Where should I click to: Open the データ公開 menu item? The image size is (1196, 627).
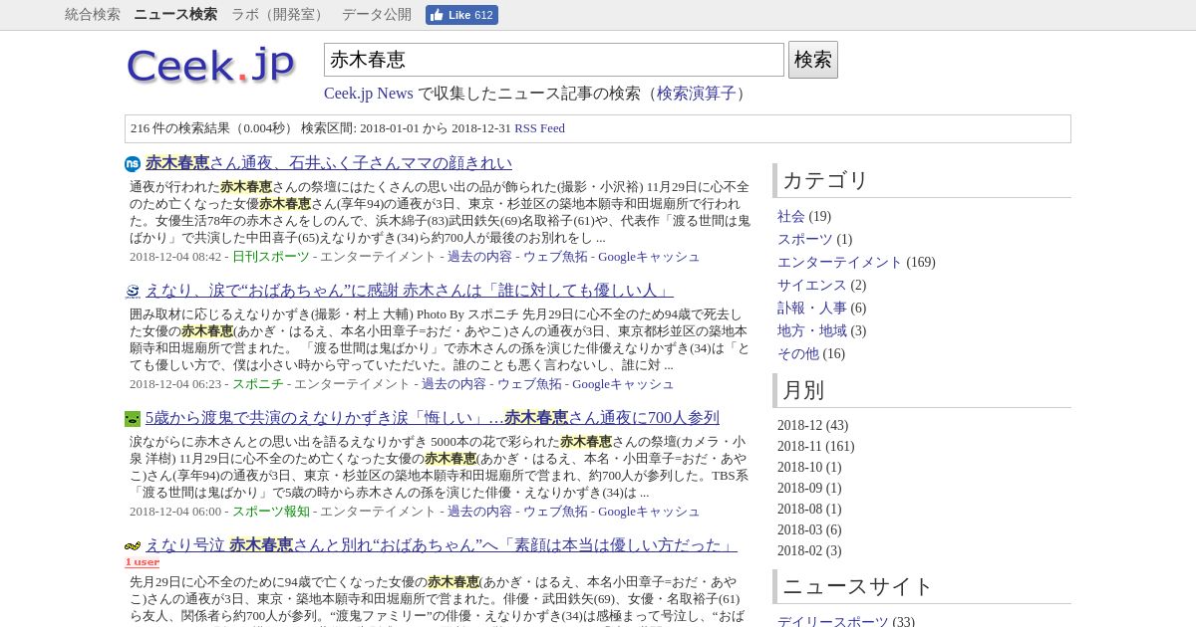tap(377, 15)
